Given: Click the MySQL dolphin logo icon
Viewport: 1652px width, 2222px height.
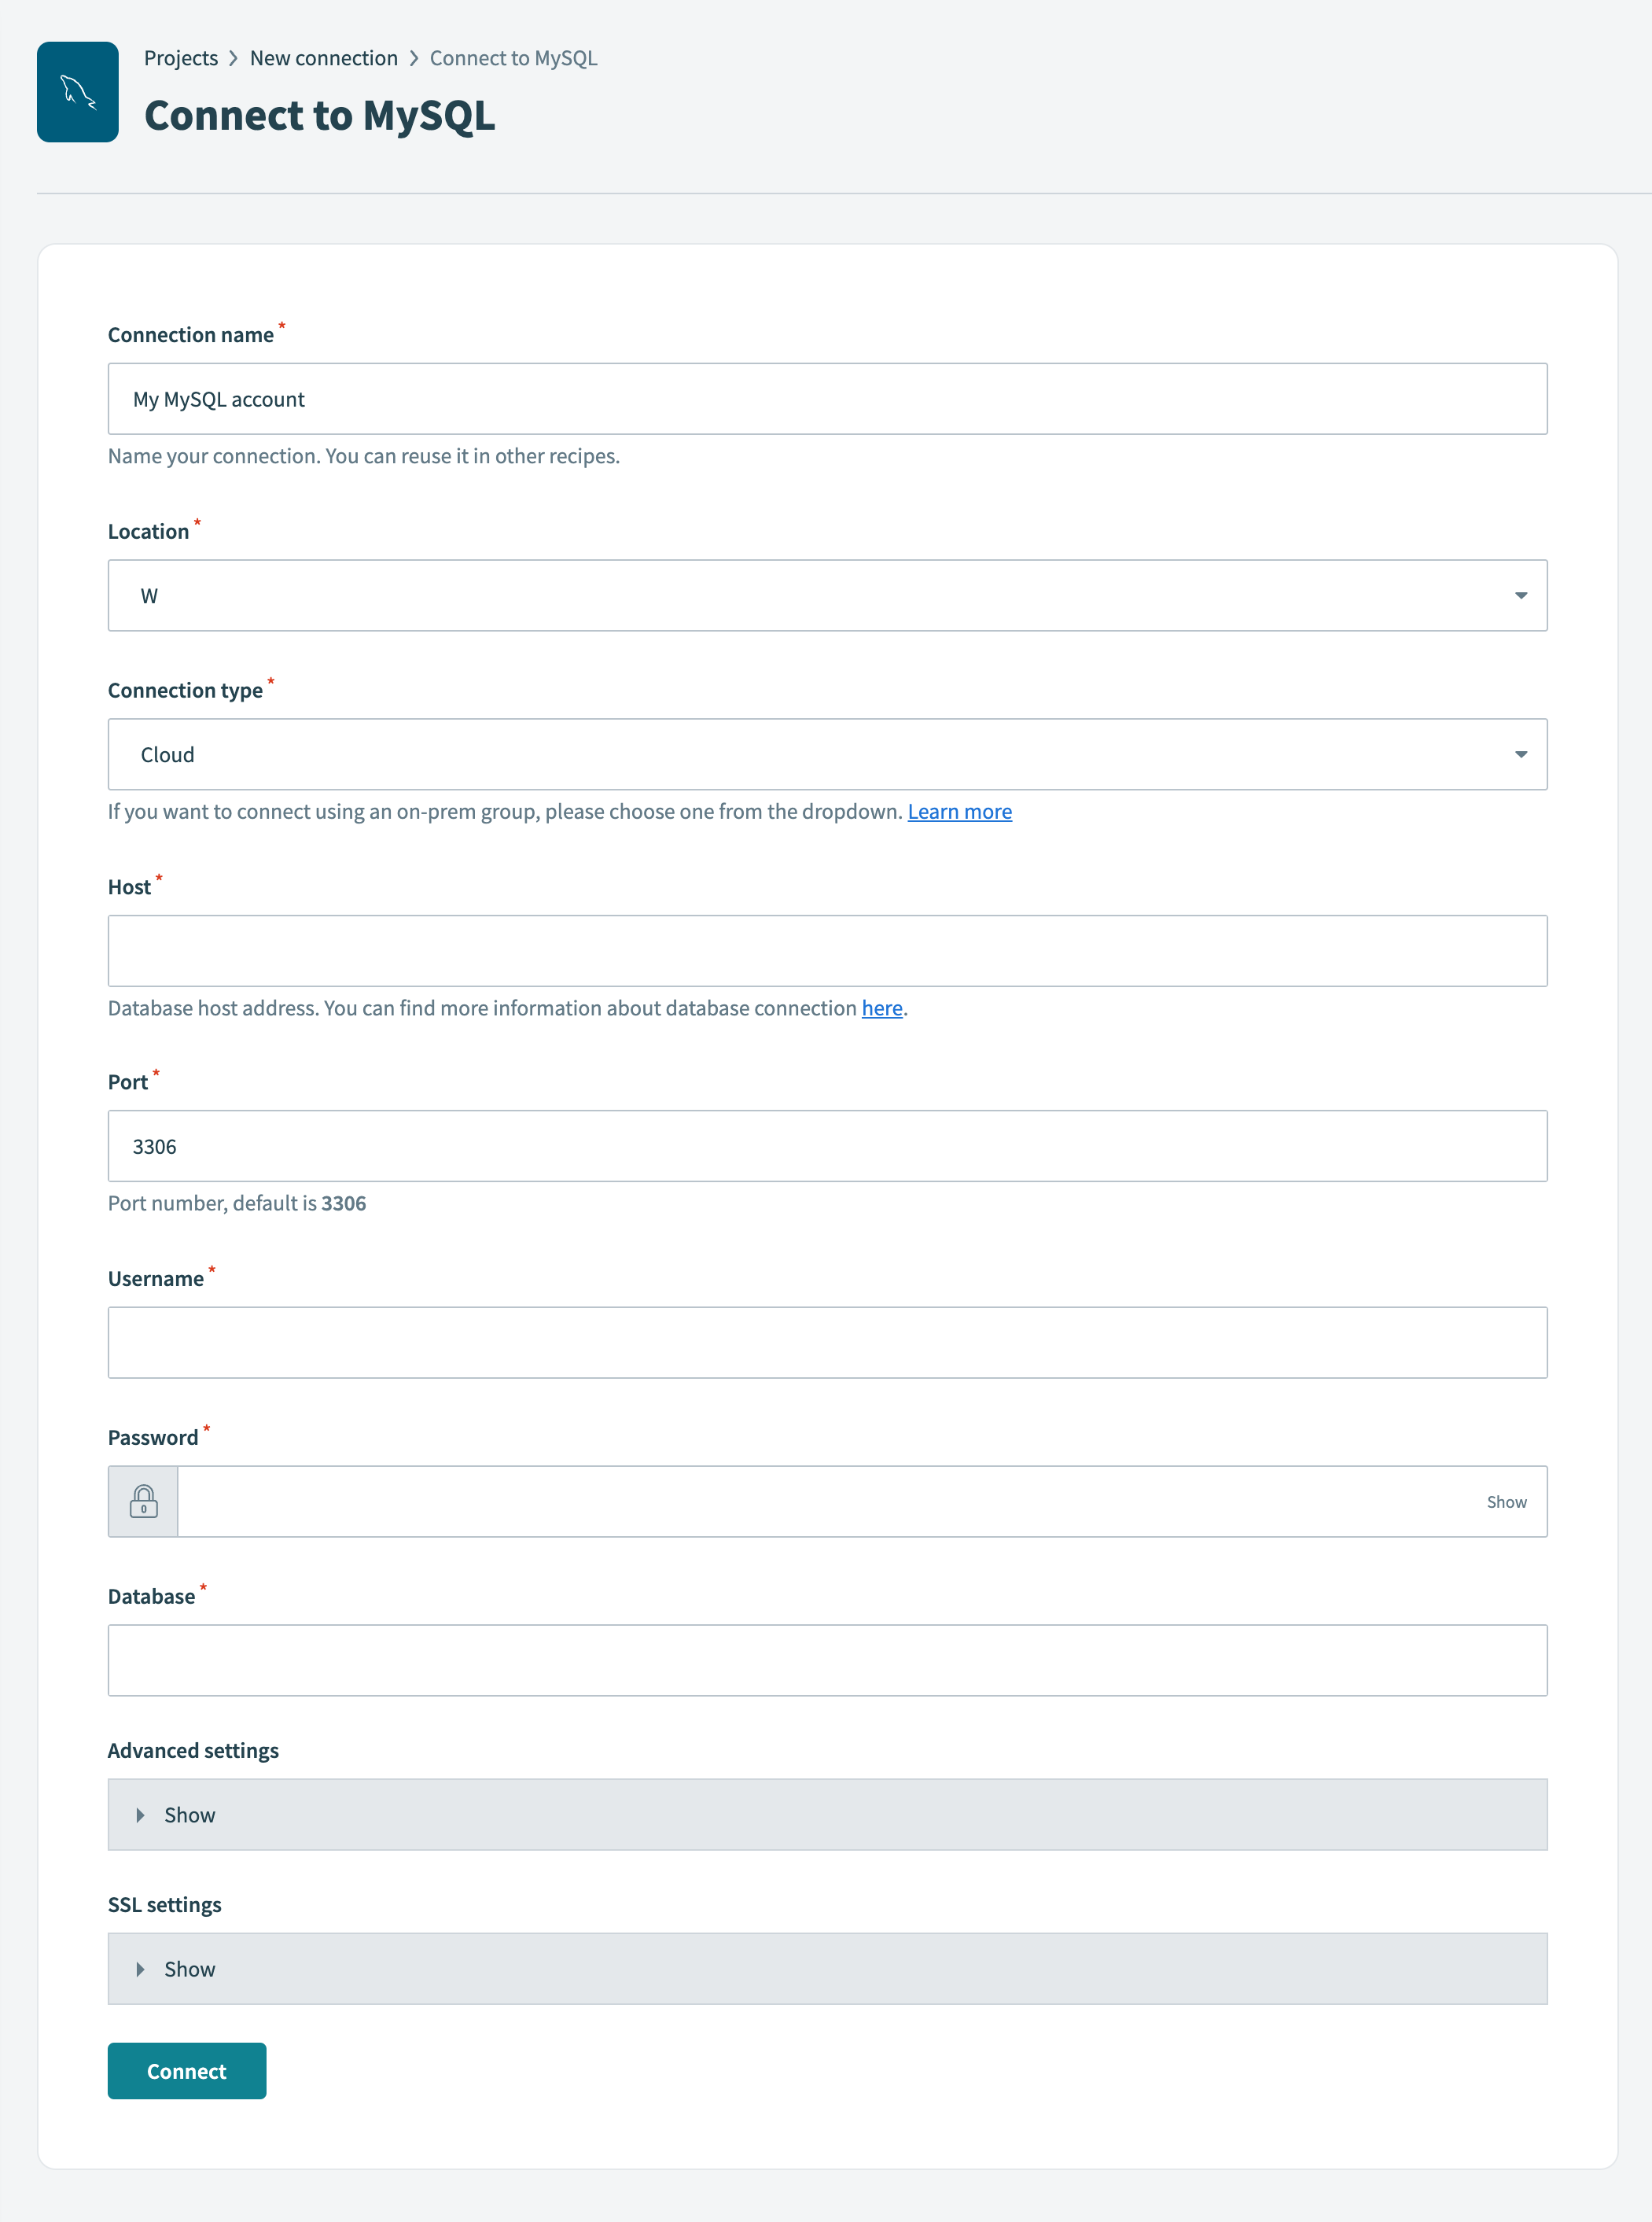Looking at the screenshot, I should tap(77, 91).
